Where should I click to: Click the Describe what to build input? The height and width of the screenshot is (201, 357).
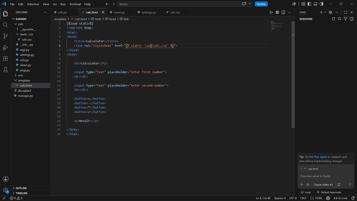(x=326, y=176)
